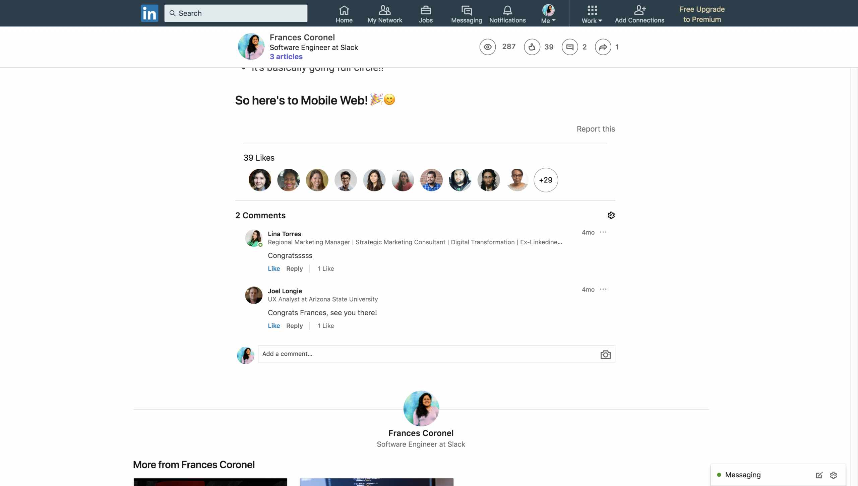Image resolution: width=858 pixels, height=486 pixels.
Task: Click the Report this link
Action: point(596,129)
